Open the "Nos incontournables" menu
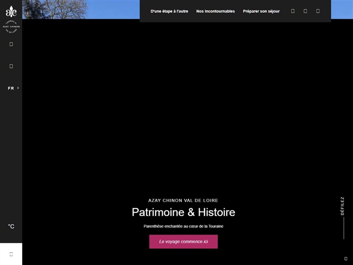This screenshot has height=265, width=353. [x=215, y=11]
